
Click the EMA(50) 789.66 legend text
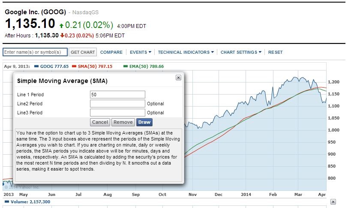147,66
